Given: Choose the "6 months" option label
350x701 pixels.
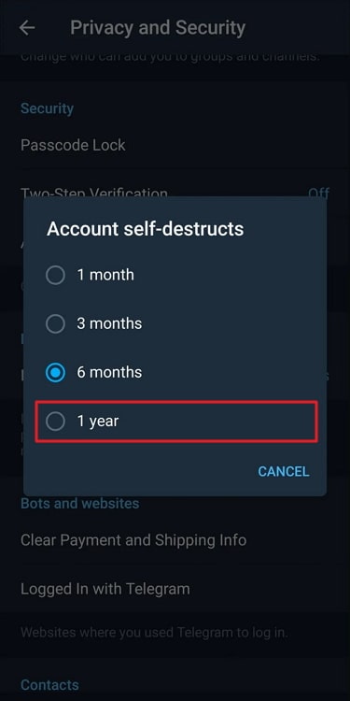Looking at the screenshot, I should pyautogui.click(x=109, y=372).
